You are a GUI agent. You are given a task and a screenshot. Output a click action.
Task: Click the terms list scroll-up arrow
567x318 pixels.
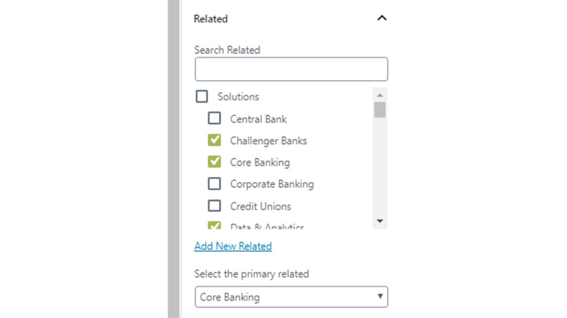click(x=380, y=96)
